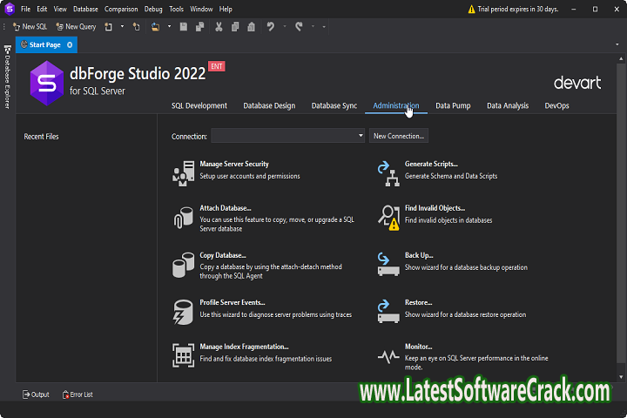Image resolution: width=627 pixels, height=418 pixels.
Task: Click the Attach Database icon
Action: (x=183, y=216)
